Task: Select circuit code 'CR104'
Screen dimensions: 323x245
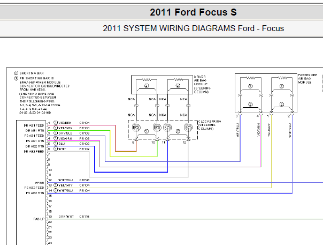Action: click(84, 185)
